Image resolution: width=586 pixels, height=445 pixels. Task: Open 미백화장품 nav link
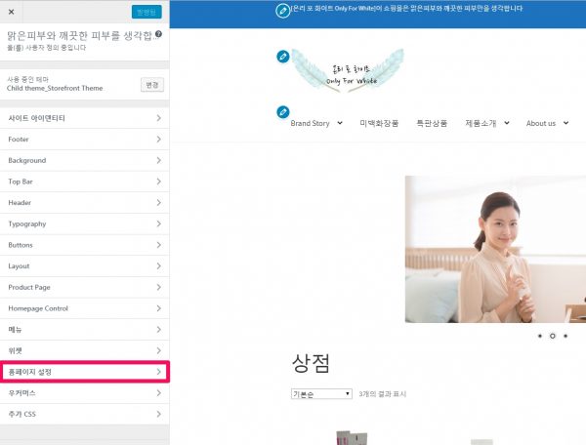[x=379, y=123]
